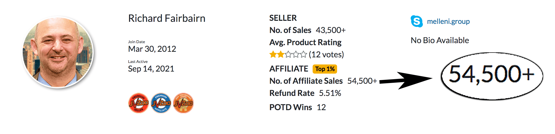Click the third empty rating star
Image resolution: width=555 pixels, height=134 pixels.
tap(288, 54)
